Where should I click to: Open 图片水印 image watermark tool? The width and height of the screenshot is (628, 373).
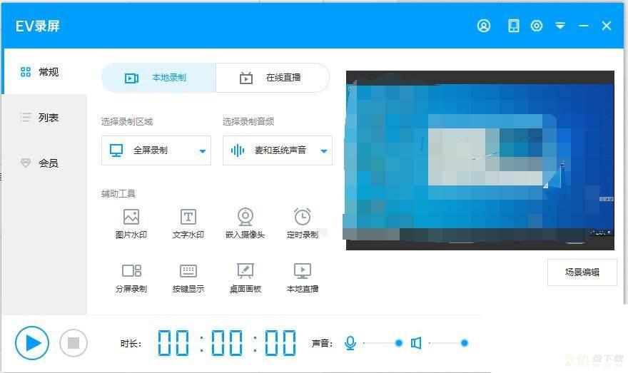pyautogui.click(x=131, y=223)
